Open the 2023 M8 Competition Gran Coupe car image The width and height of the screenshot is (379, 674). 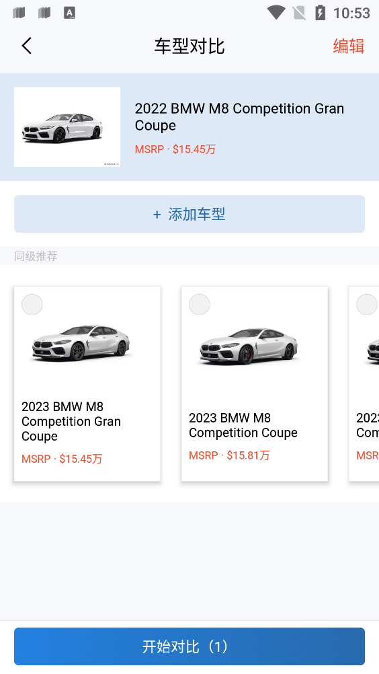81,342
